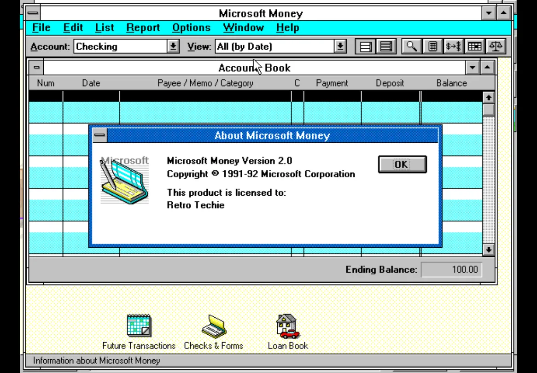The height and width of the screenshot is (373, 537).
Task: Click the Ending Balance 100.00 field
Action: [452, 269]
